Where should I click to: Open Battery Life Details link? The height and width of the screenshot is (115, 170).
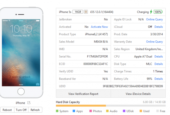point(159,79)
